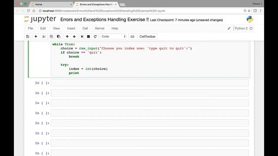Go back in browser history
The height and width of the screenshot is (156, 278).
[x=17, y=11]
